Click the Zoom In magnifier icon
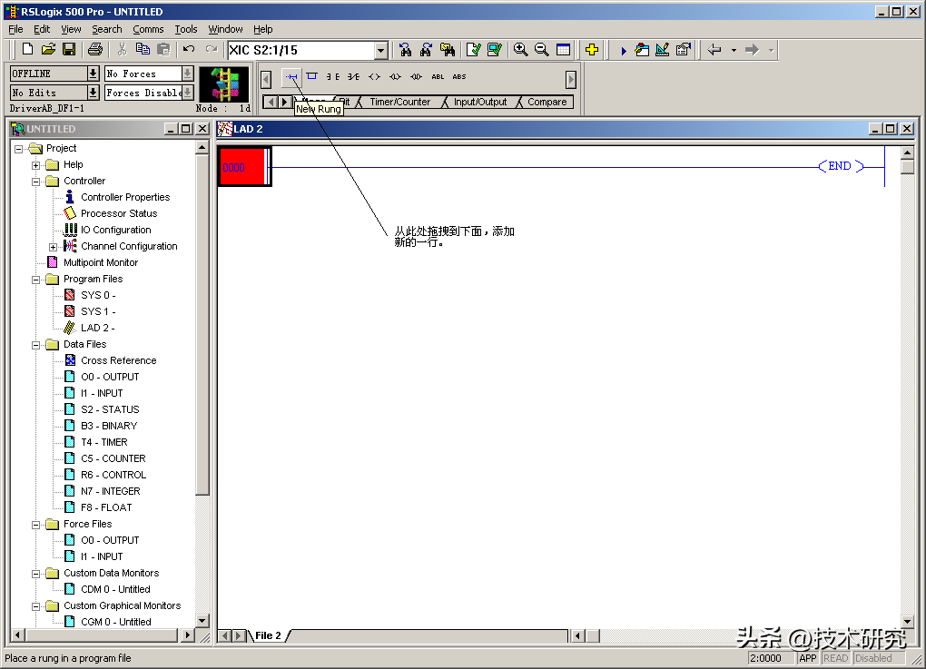The height and width of the screenshot is (669, 926). [520, 50]
